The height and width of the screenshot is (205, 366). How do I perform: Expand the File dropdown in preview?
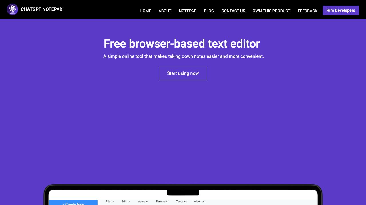click(x=110, y=202)
